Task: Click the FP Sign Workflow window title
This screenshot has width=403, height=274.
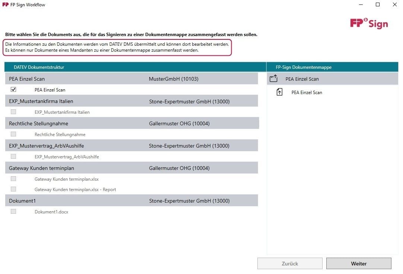Action: click(28, 4)
